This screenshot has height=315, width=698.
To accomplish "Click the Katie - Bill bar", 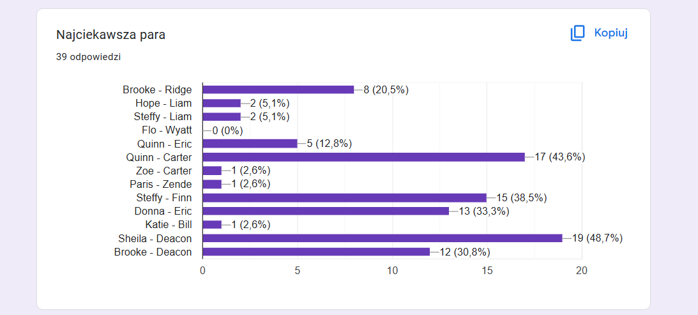I will tap(213, 224).
